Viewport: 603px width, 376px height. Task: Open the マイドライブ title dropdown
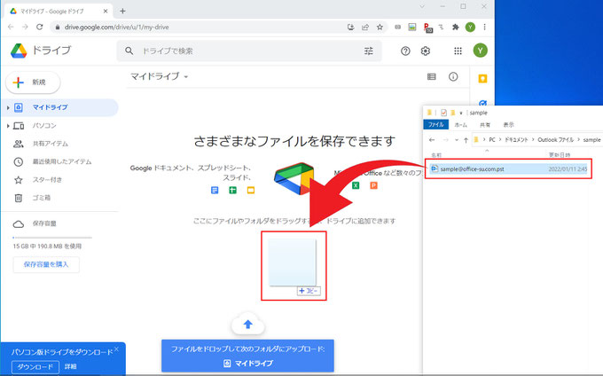(186, 77)
